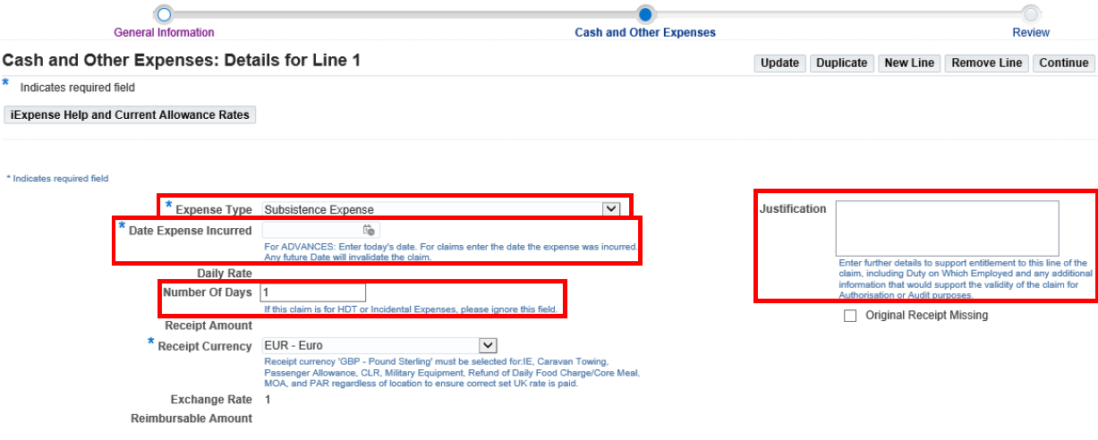Tick the Original Receipt Missing checkbox
Image resolution: width=1098 pixels, height=440 pixels.
pos(850,316)
